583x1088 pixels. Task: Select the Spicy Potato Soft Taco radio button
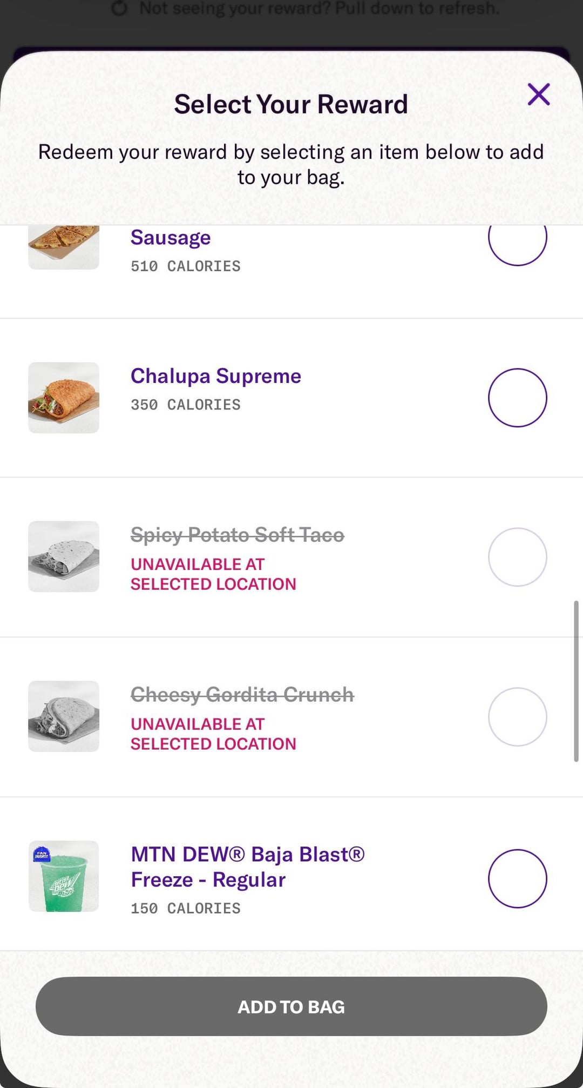click(x=517, y=557)
